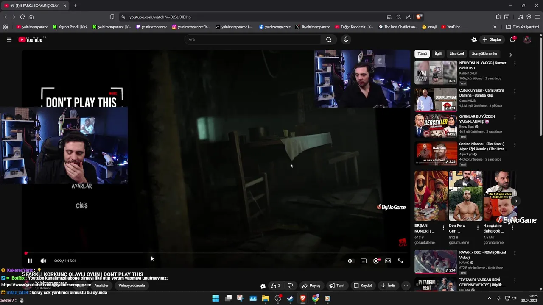
Task: Show next shorts with right arrow
Action: 515,201
